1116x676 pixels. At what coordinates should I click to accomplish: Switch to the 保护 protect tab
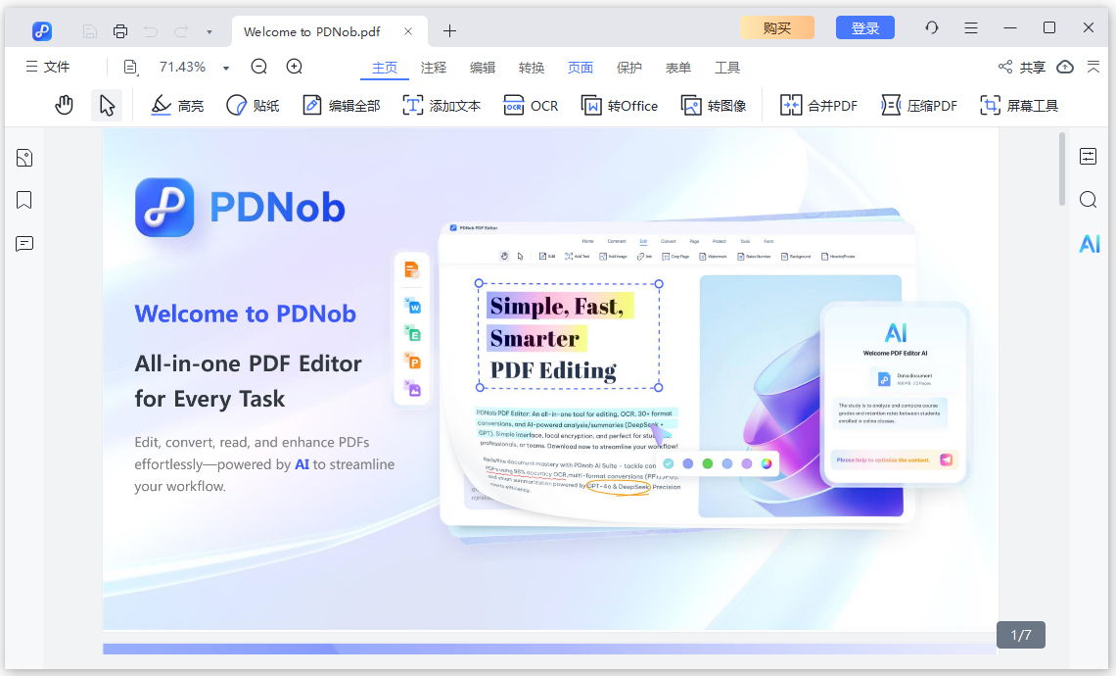pos(629,68)
